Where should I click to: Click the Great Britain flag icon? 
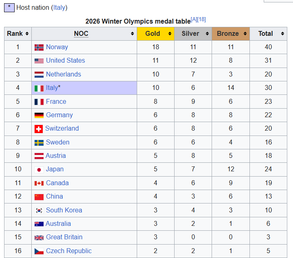pos(39,237)
